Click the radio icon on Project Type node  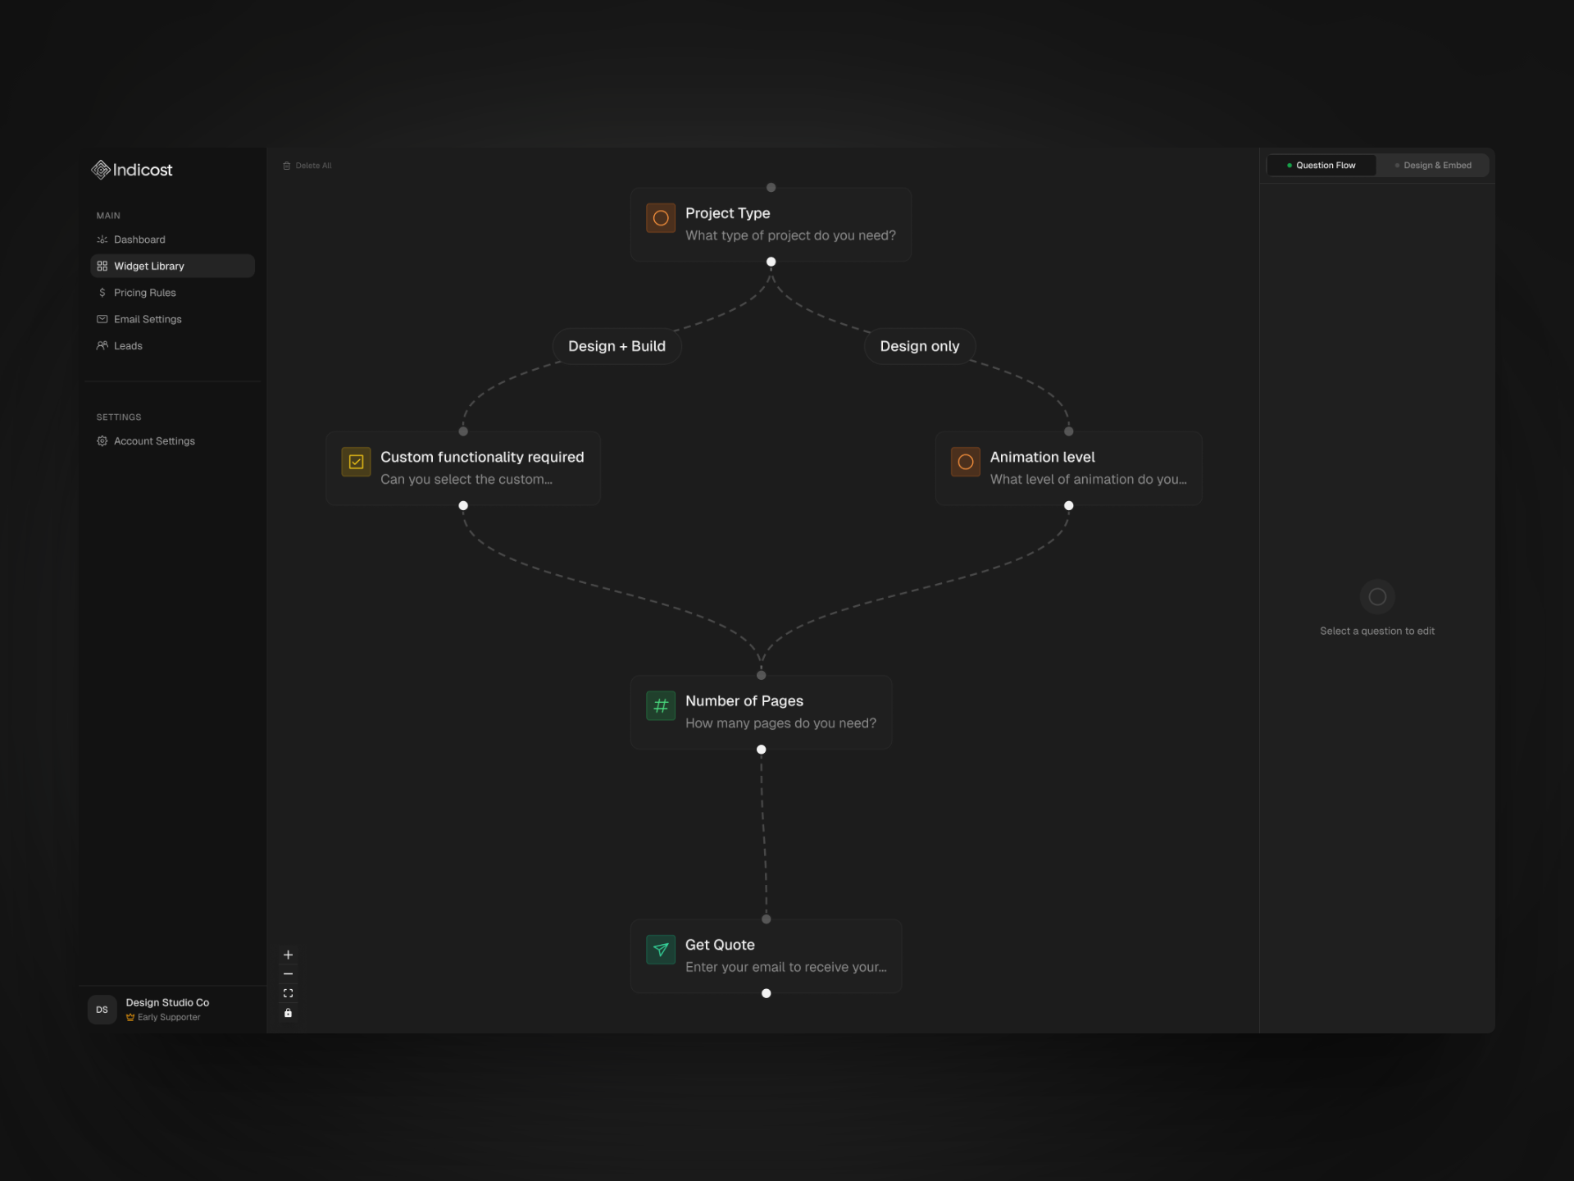pos(660,218)
